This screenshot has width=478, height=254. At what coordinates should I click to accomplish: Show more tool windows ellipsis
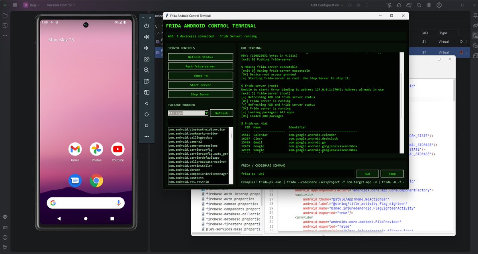(5, 35)
